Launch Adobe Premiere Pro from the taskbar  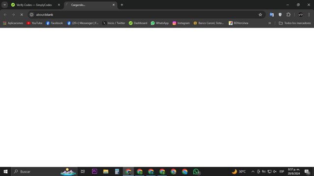[x=95, y=172]
